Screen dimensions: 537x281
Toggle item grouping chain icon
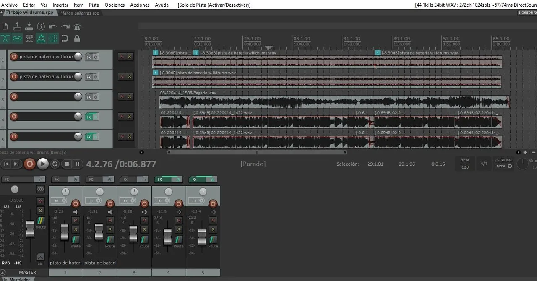tap(17, 38)
